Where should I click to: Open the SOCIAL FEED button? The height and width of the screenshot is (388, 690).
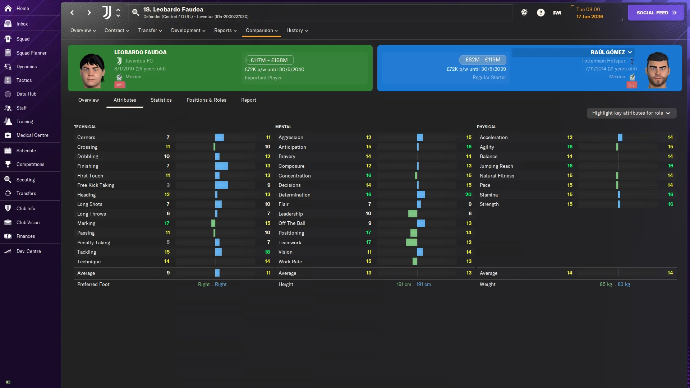pyautogui.click(x=656, y=13)
